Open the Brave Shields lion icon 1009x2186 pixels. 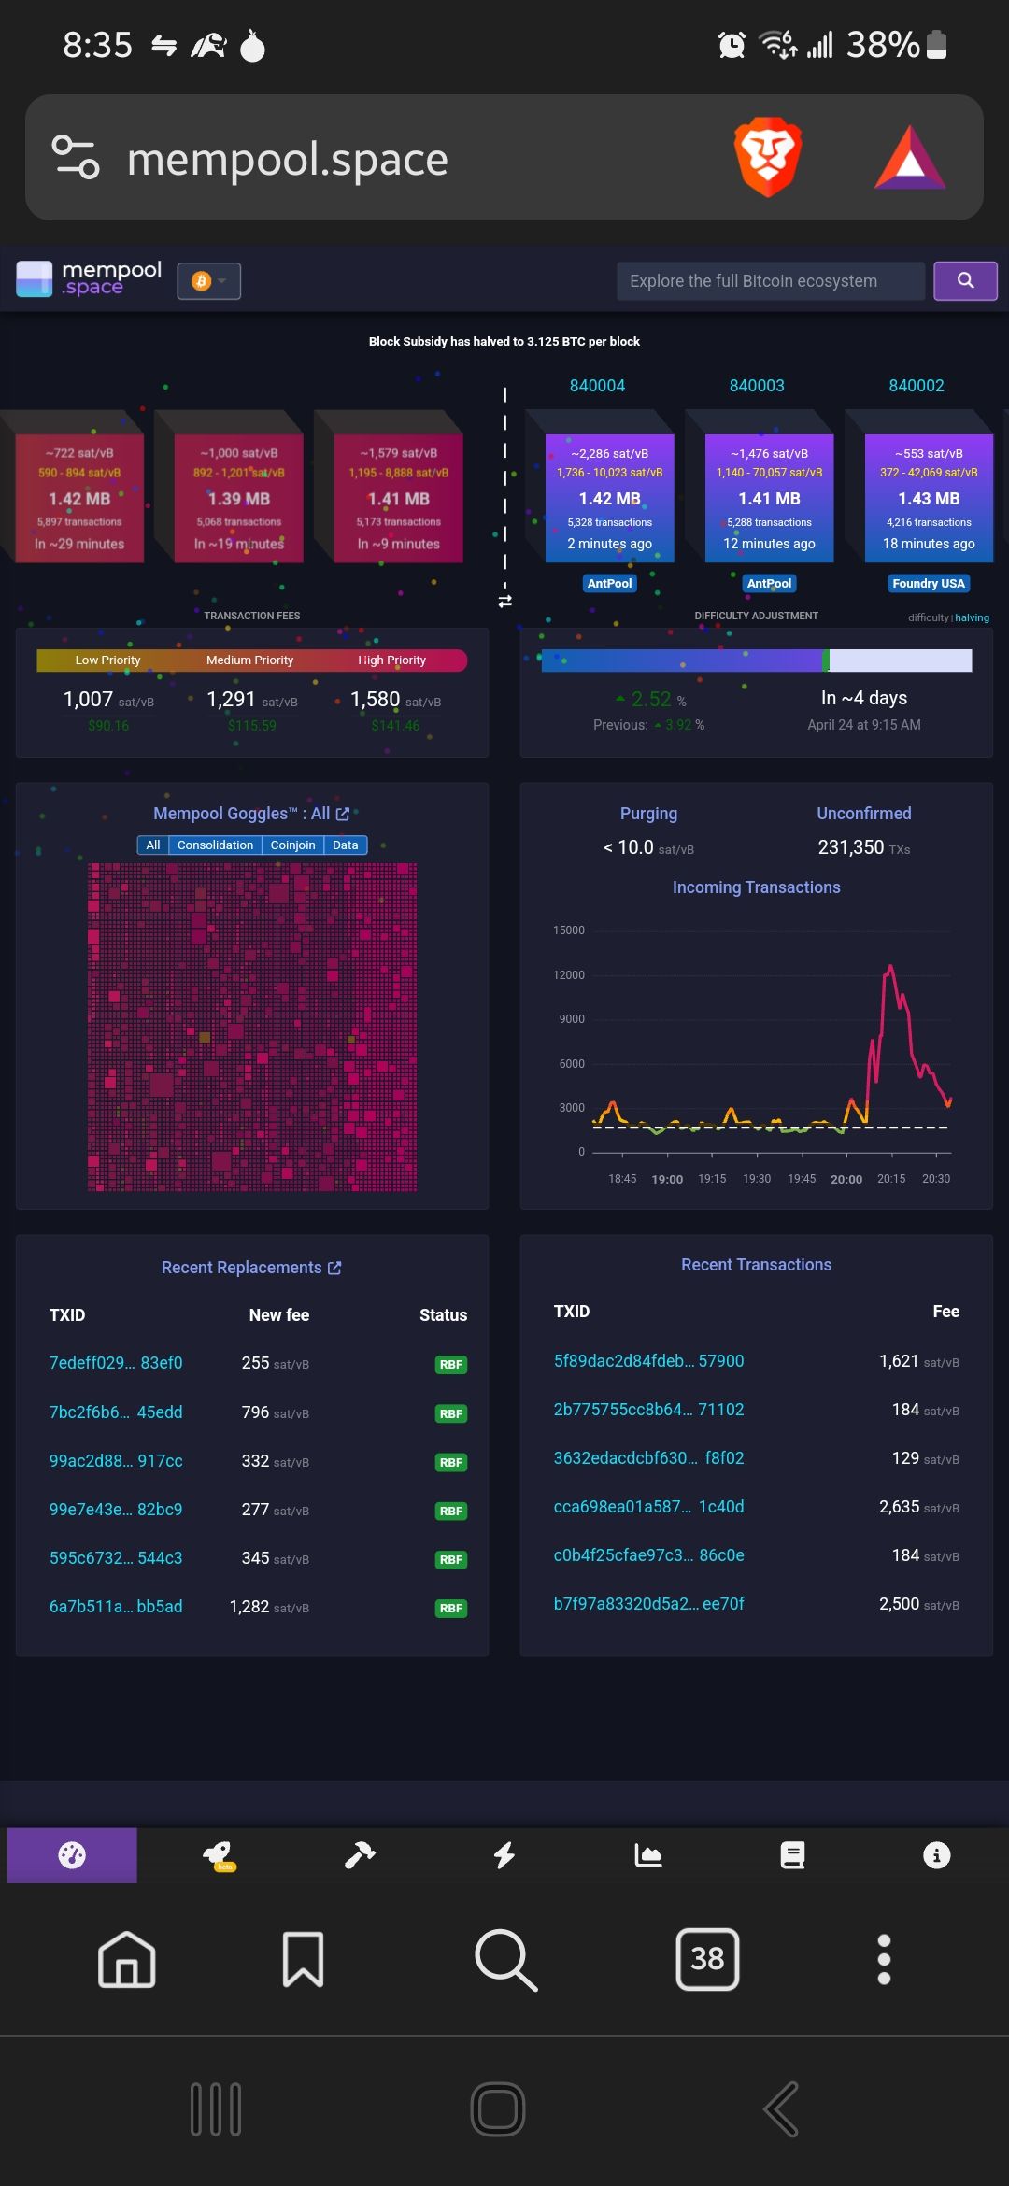pyautogui.click(x=767, y=157)
